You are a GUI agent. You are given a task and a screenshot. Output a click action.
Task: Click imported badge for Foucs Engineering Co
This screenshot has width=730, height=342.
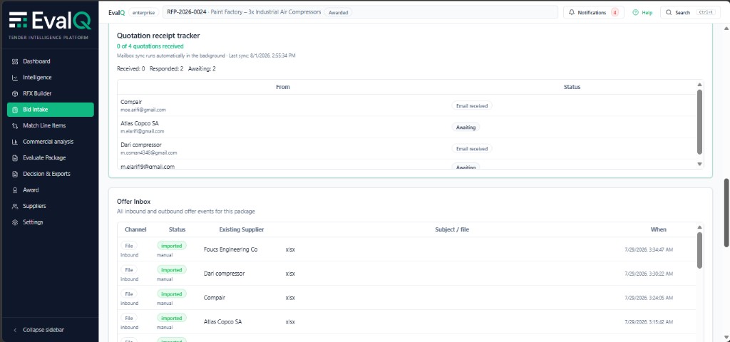tap(171, 245)
